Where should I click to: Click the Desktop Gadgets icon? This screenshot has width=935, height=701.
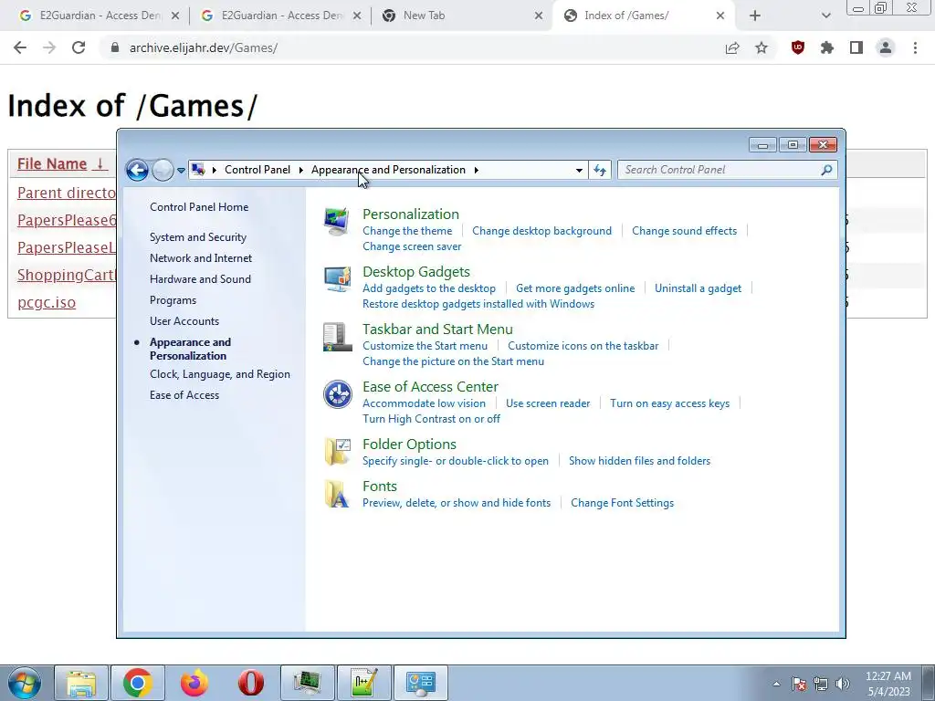[337, 279]
